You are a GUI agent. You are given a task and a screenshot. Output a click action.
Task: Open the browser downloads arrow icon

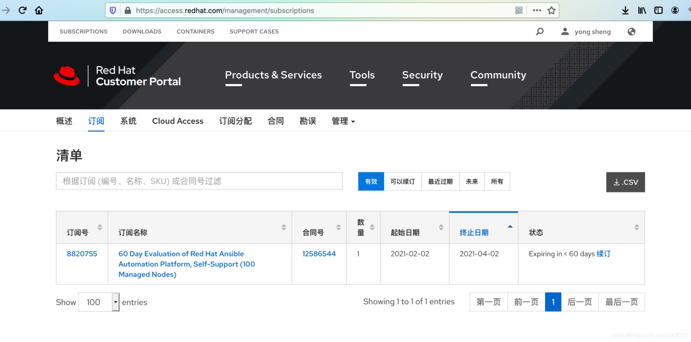(625, 10)
